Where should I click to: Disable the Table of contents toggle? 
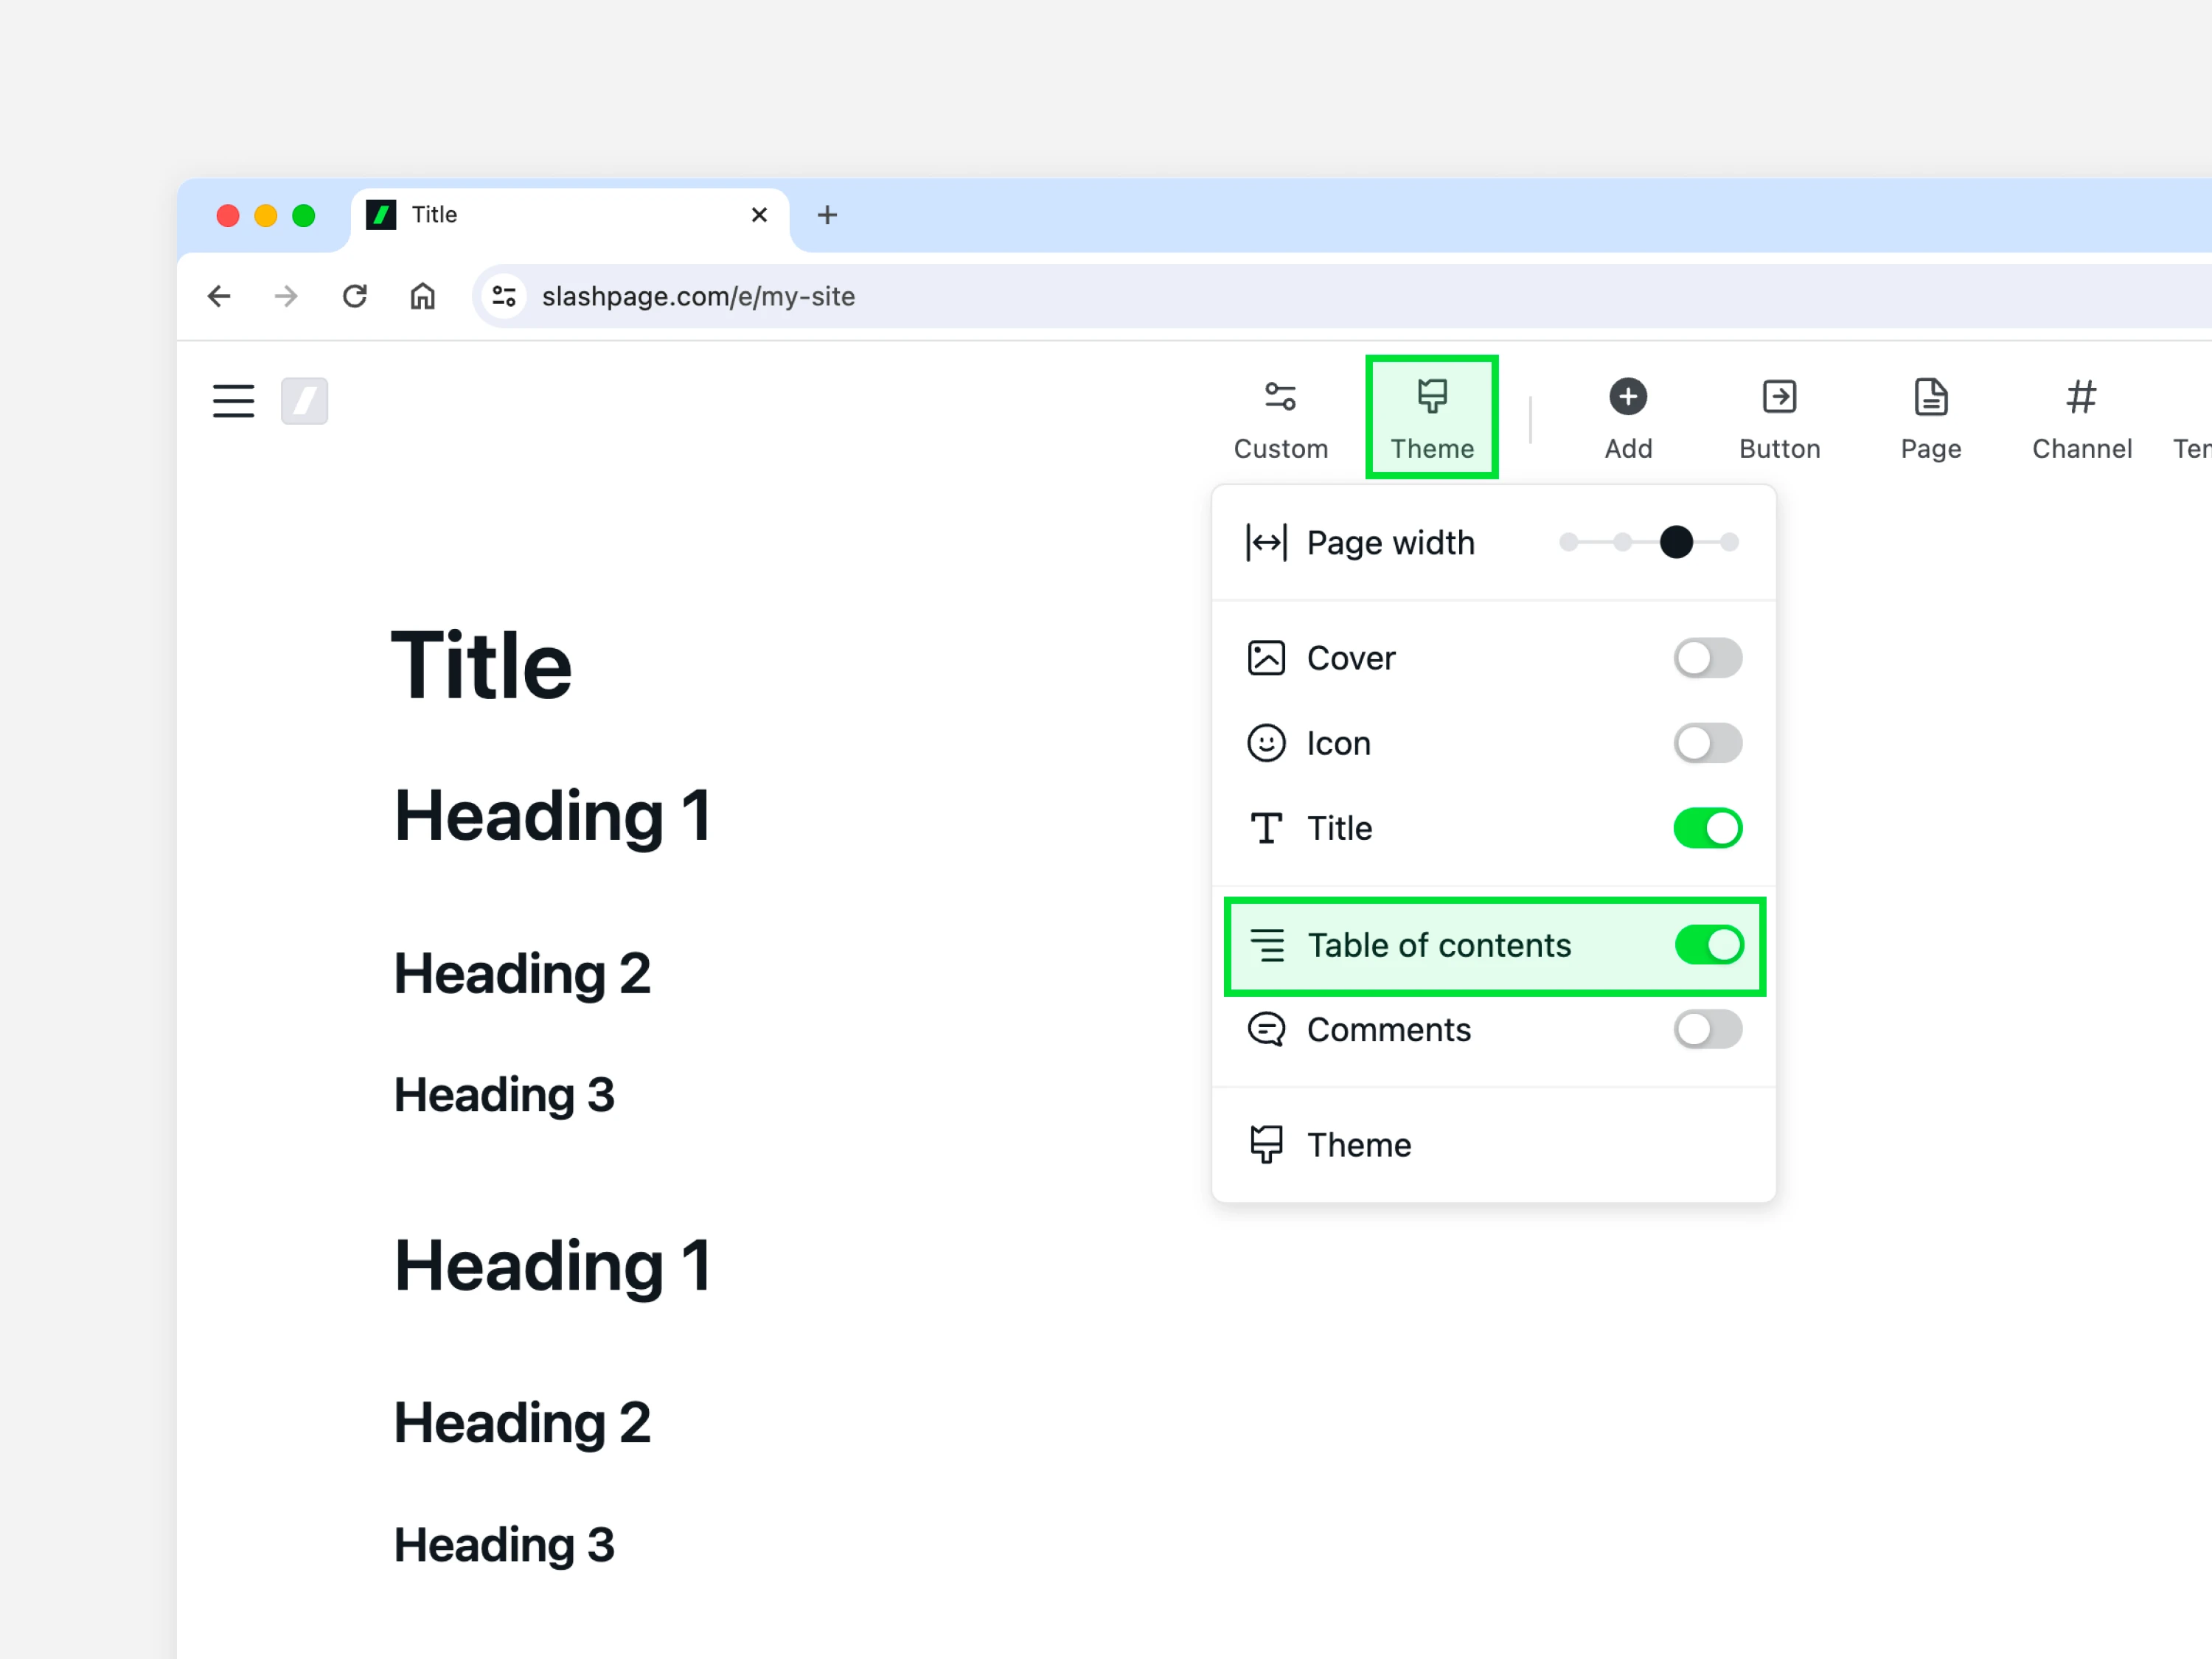[x=1708, y=945]
